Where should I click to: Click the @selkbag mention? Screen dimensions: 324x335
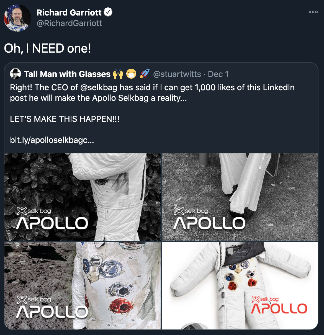(99, 87)
